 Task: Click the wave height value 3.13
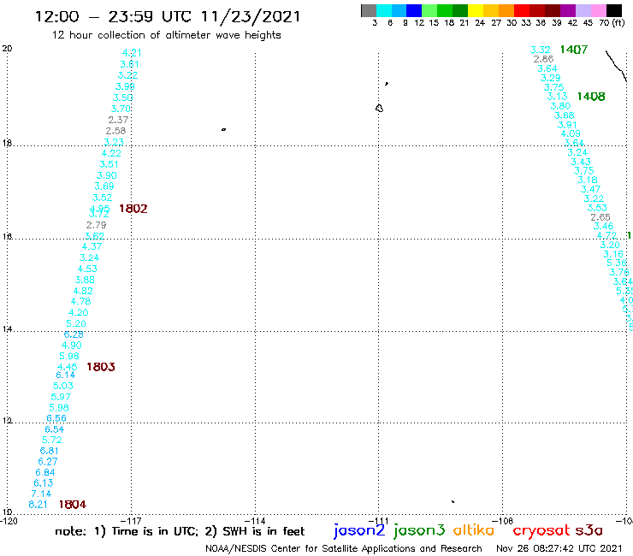(x=557, y=97)
